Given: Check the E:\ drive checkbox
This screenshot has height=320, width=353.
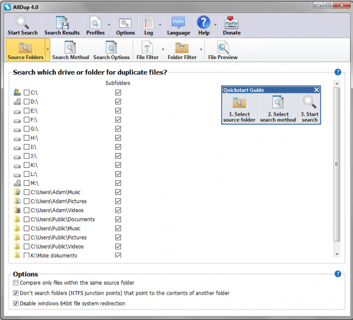Looking at the screenshot, I should (26, 110).
